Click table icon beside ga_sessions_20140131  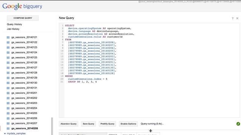coord(8,88)
